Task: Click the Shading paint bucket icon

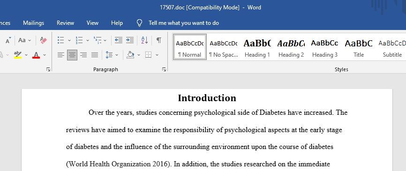Action: (130, 55)
